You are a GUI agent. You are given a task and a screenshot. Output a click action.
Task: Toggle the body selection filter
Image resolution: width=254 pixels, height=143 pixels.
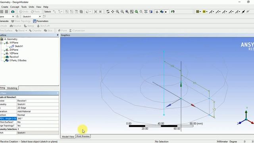(x=81, y=12)
